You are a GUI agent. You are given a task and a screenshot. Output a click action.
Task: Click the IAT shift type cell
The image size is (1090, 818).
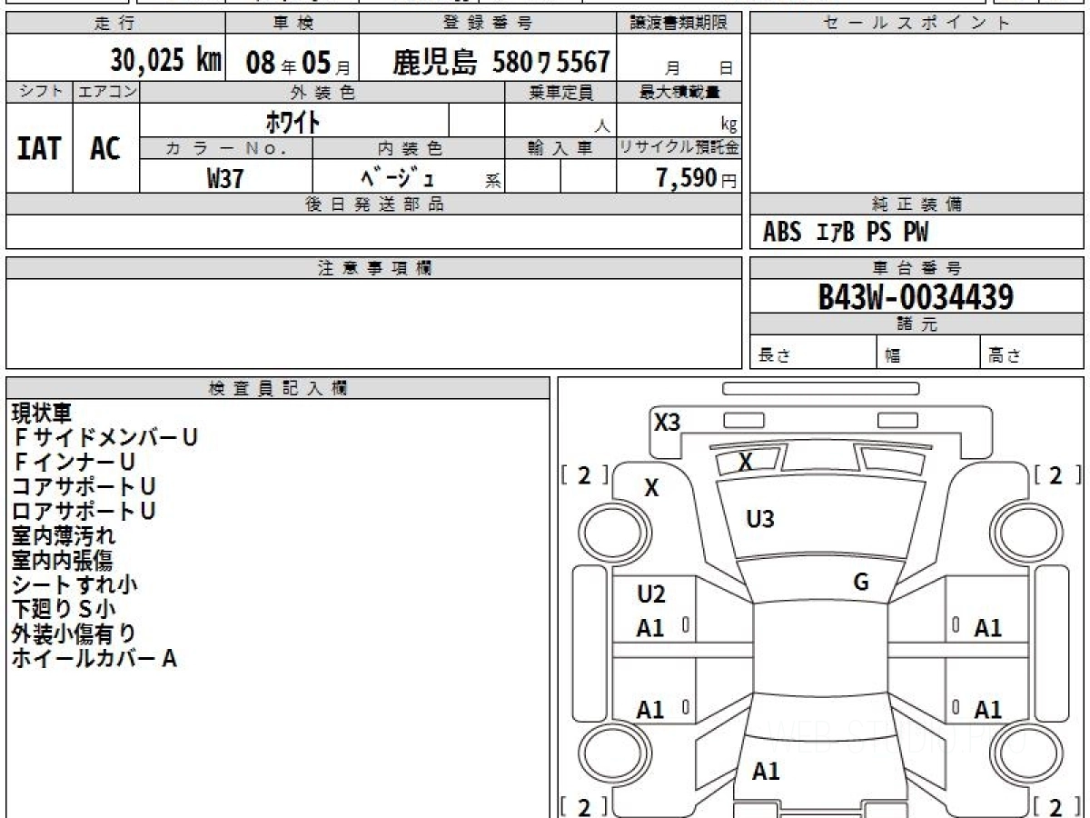pyautogui.click(x=39, y=149)
